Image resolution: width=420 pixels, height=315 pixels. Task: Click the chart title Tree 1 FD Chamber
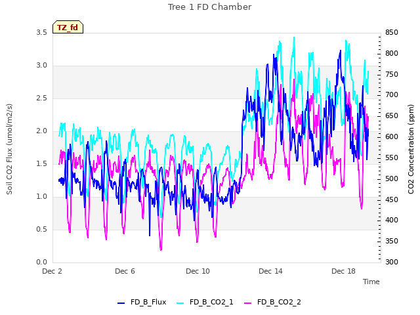pyautogui.click(x=209, y=7)
